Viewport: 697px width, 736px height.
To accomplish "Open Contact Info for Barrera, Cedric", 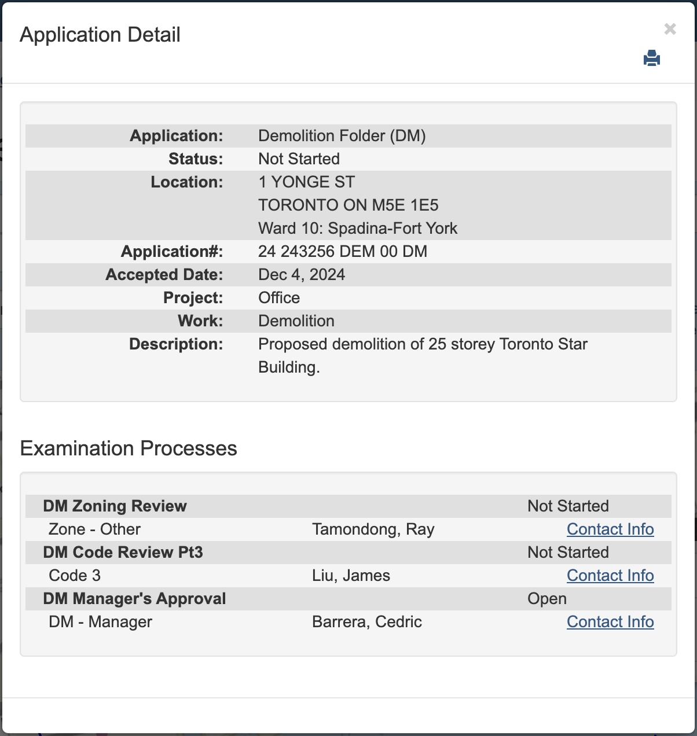I will tap(610, 622).
